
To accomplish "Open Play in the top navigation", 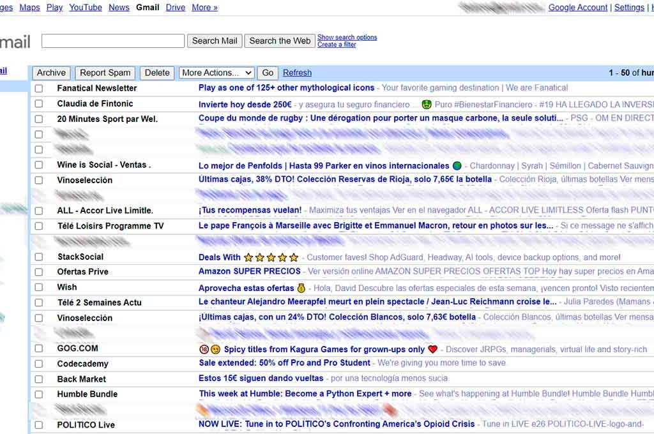I will coord(54,8).
